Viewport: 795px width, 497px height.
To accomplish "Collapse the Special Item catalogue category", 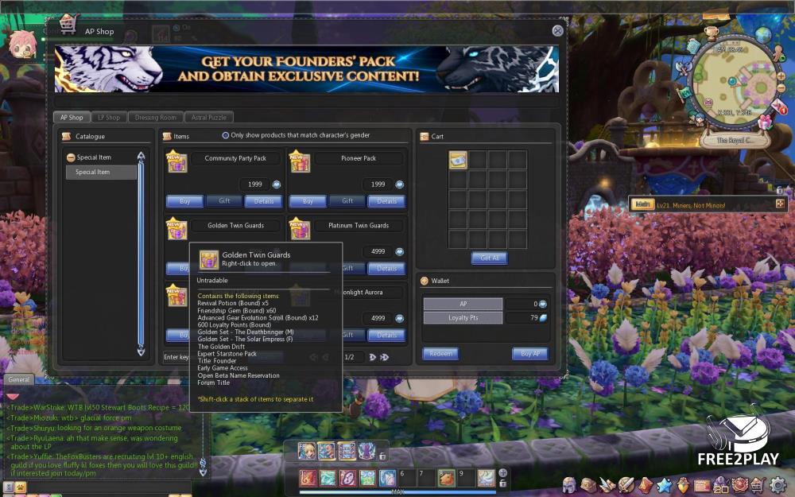I will [71, 157].
